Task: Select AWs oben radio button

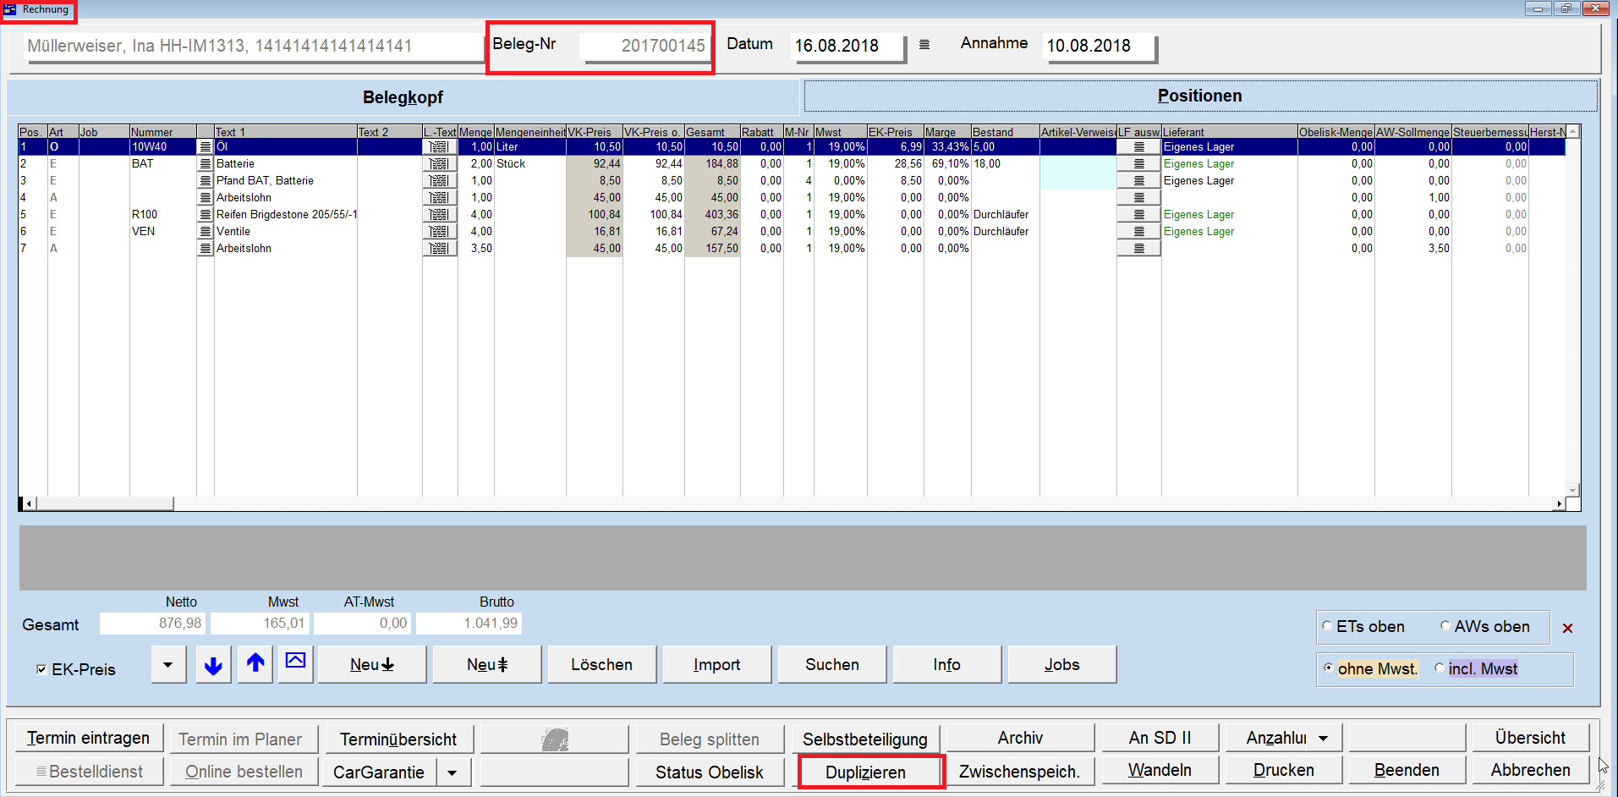Action: 1445,626
